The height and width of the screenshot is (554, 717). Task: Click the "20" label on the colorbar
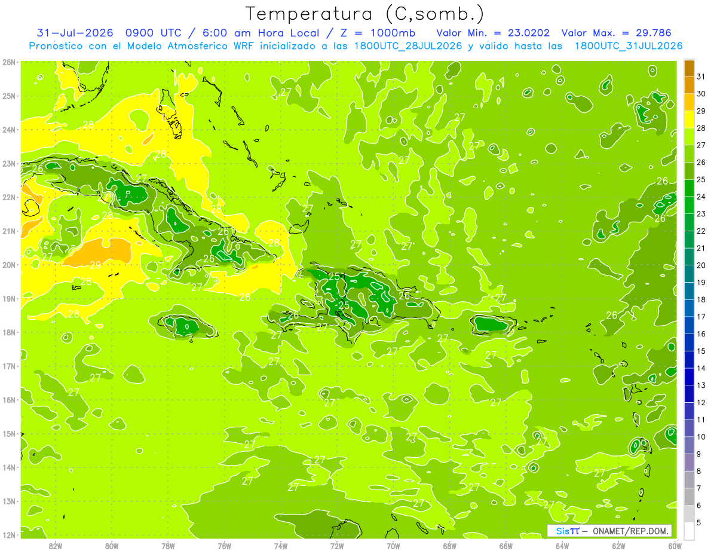[x=701, y=265]
